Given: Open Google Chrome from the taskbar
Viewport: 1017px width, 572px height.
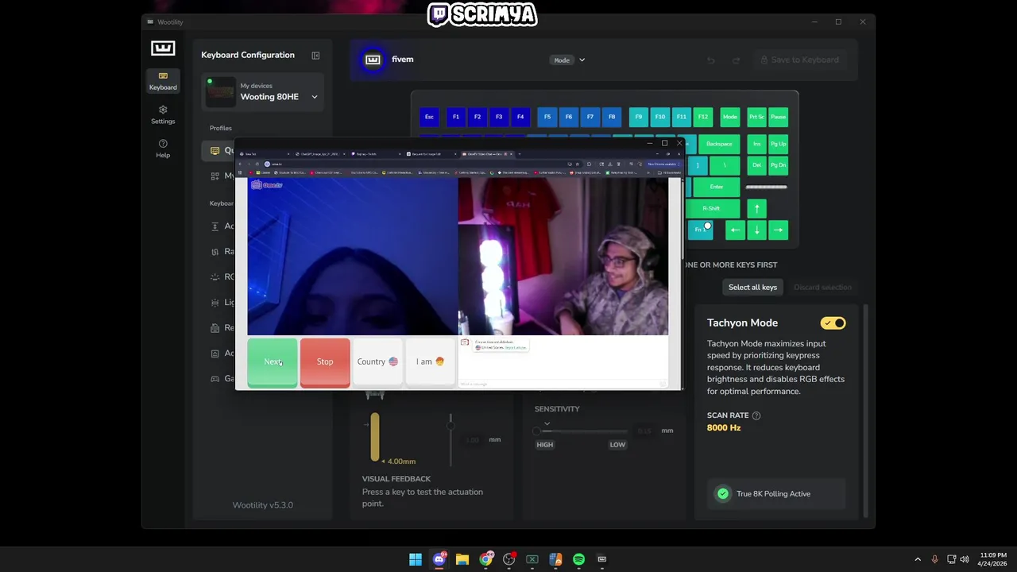Looking at the screenshot, I should click(x=485, y=559).
